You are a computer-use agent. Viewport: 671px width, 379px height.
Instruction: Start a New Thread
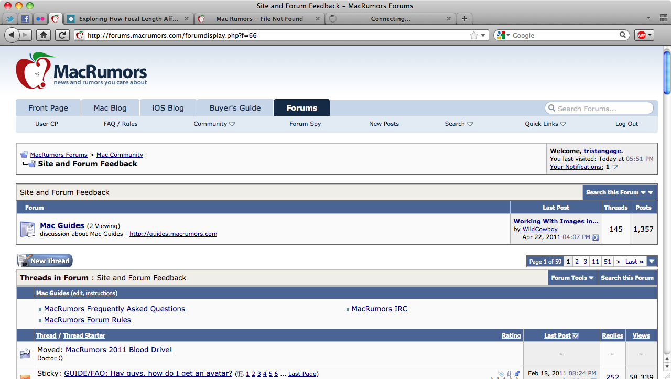click(x=45, y=261)
